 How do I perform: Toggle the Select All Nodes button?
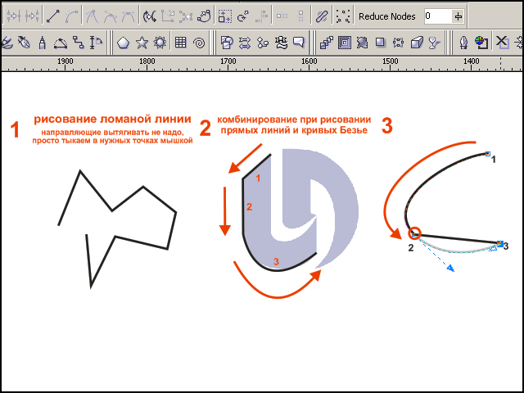click(x=344, y=16)
